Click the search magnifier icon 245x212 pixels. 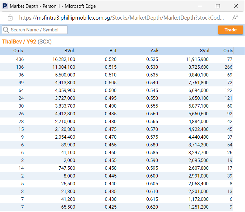(x=6, y=30)
